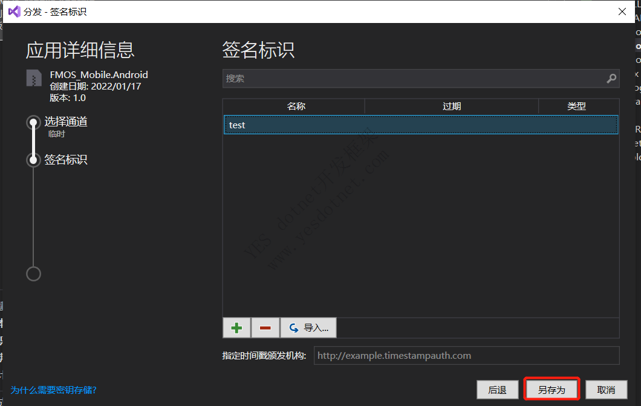Click the timestamp authority URL field
Screen dimensions: 641x406
(466, 356)
